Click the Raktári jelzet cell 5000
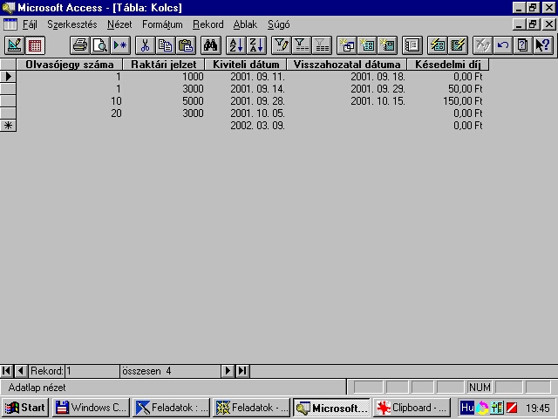 click(x=164, y=101)
